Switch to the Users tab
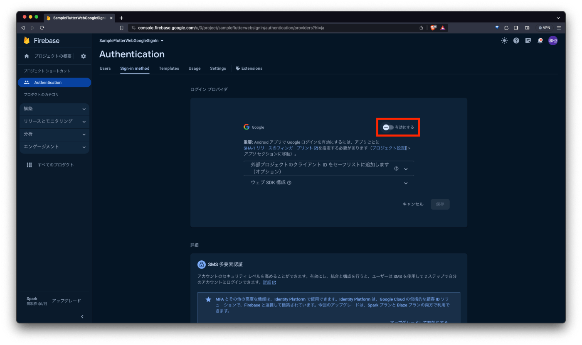 coord(105,69)
